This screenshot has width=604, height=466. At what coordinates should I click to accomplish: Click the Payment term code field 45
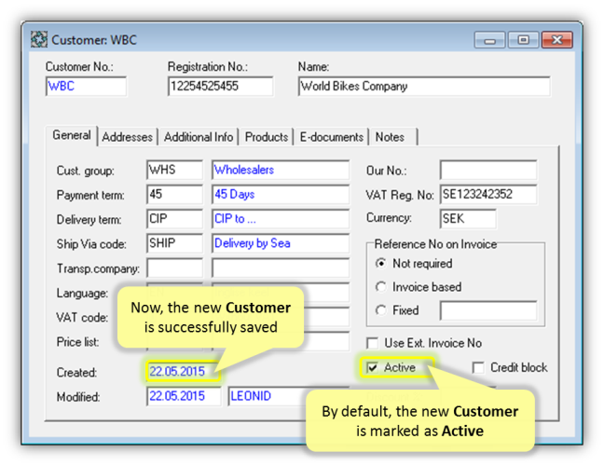(x=174, y=194)
